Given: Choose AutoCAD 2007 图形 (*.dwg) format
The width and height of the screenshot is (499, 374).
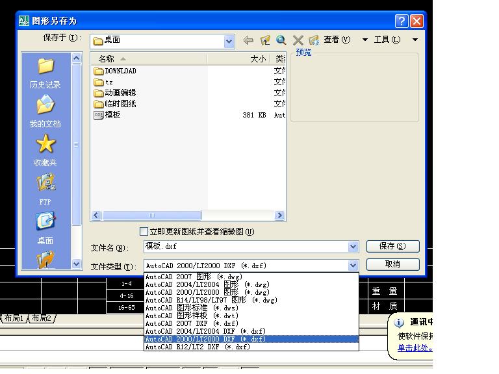Looking at the screenshot, I should (x=251, y=277).
